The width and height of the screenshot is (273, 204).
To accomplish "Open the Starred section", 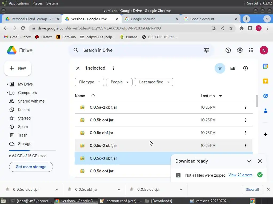I will tap(24, 118).
